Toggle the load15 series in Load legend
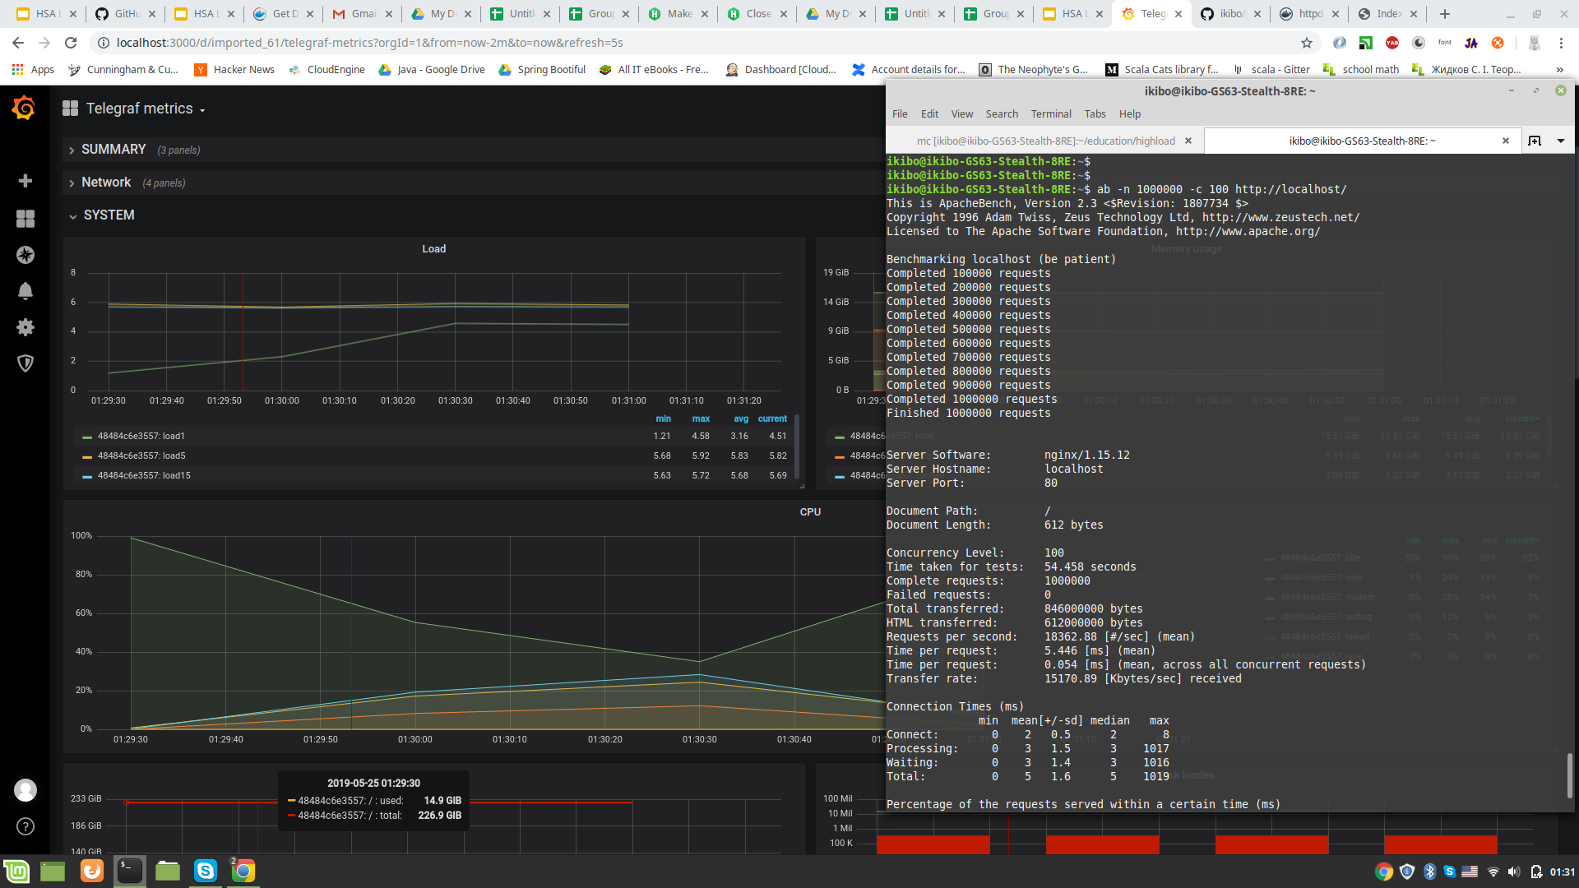 click(144, 475)
